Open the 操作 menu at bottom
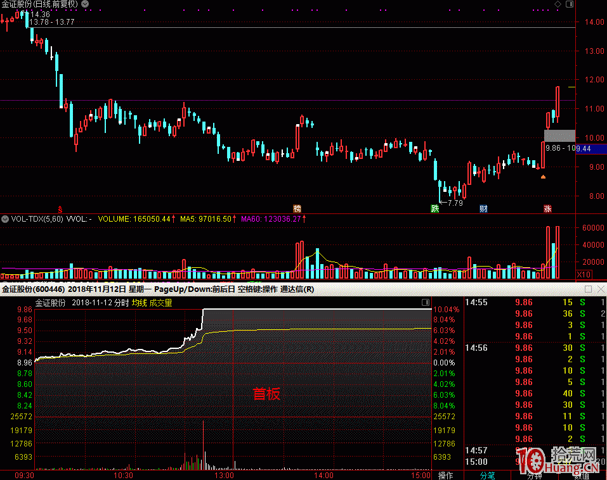Viewport: 607px width, 480px height. coord(446,475)
